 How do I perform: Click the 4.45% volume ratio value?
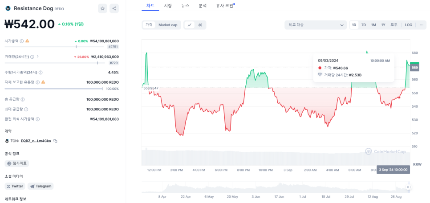(113, 73)
